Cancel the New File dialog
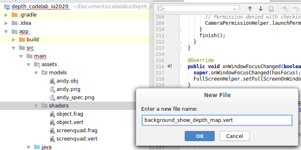 pos(235,136)
